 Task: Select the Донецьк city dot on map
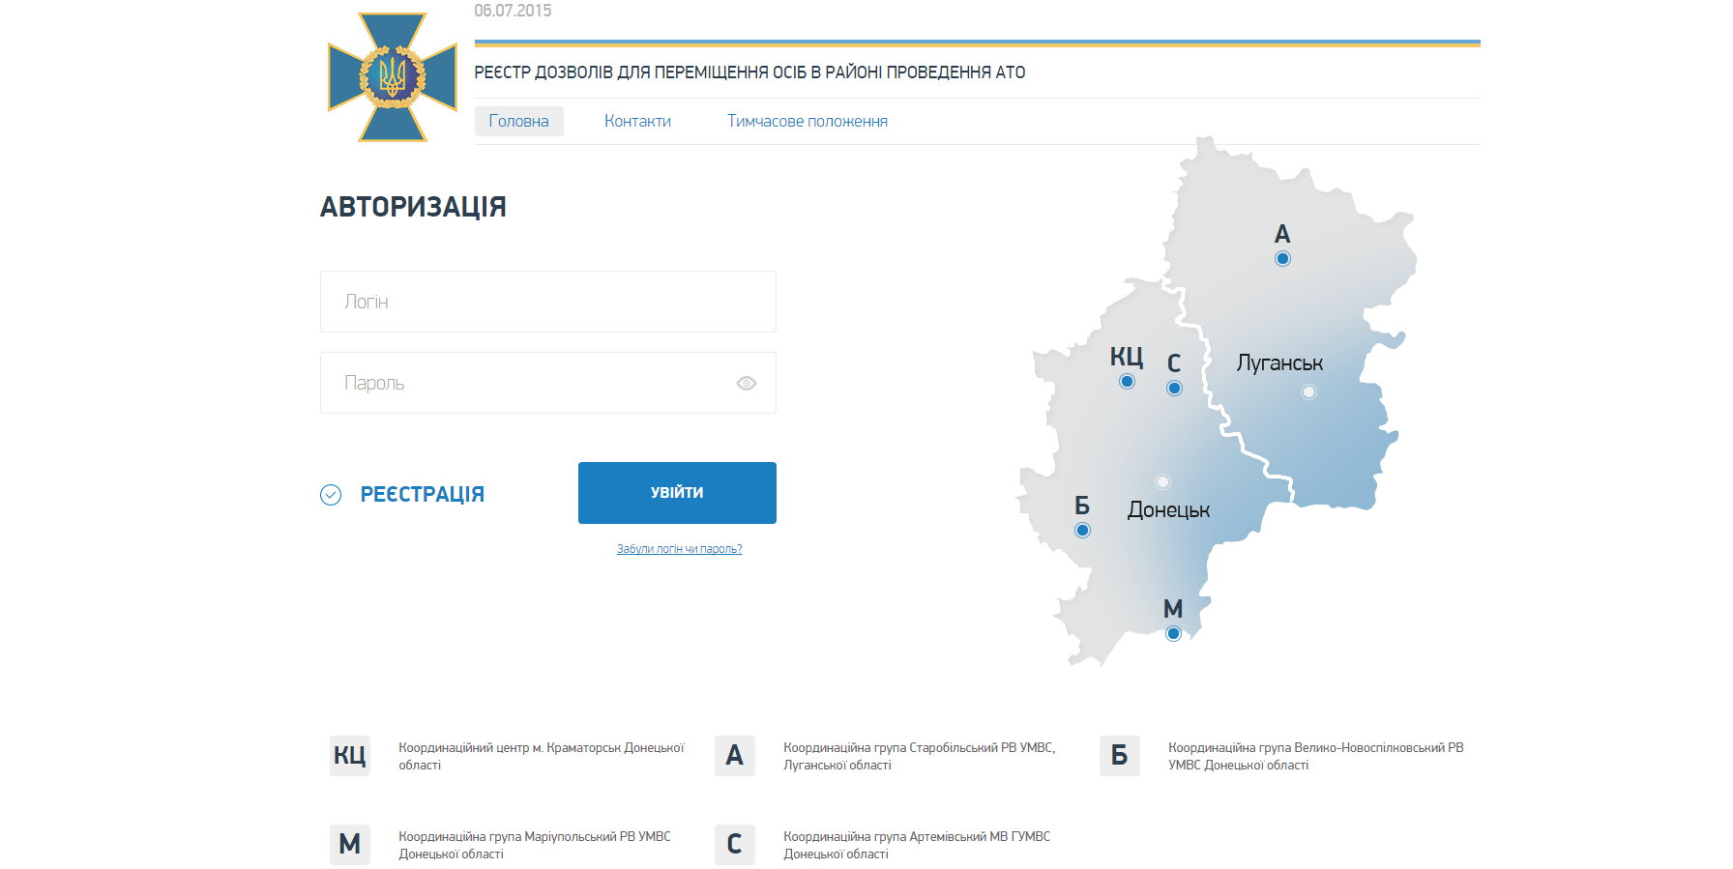point(1162,482)
